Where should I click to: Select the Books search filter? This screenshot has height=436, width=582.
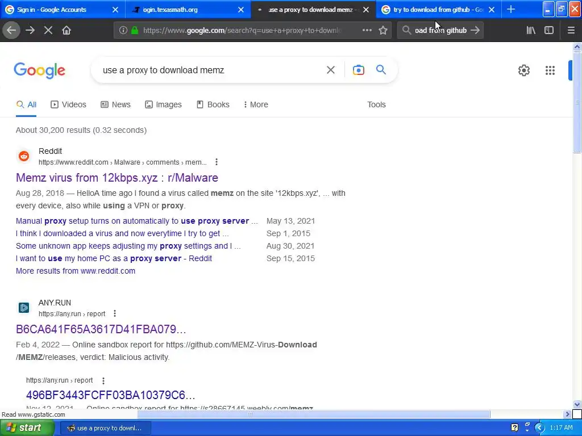213,104
